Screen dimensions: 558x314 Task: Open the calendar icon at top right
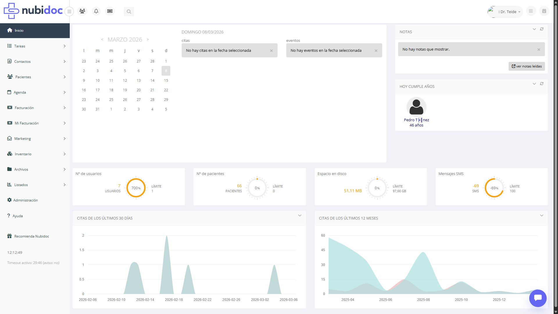point(544,11)
